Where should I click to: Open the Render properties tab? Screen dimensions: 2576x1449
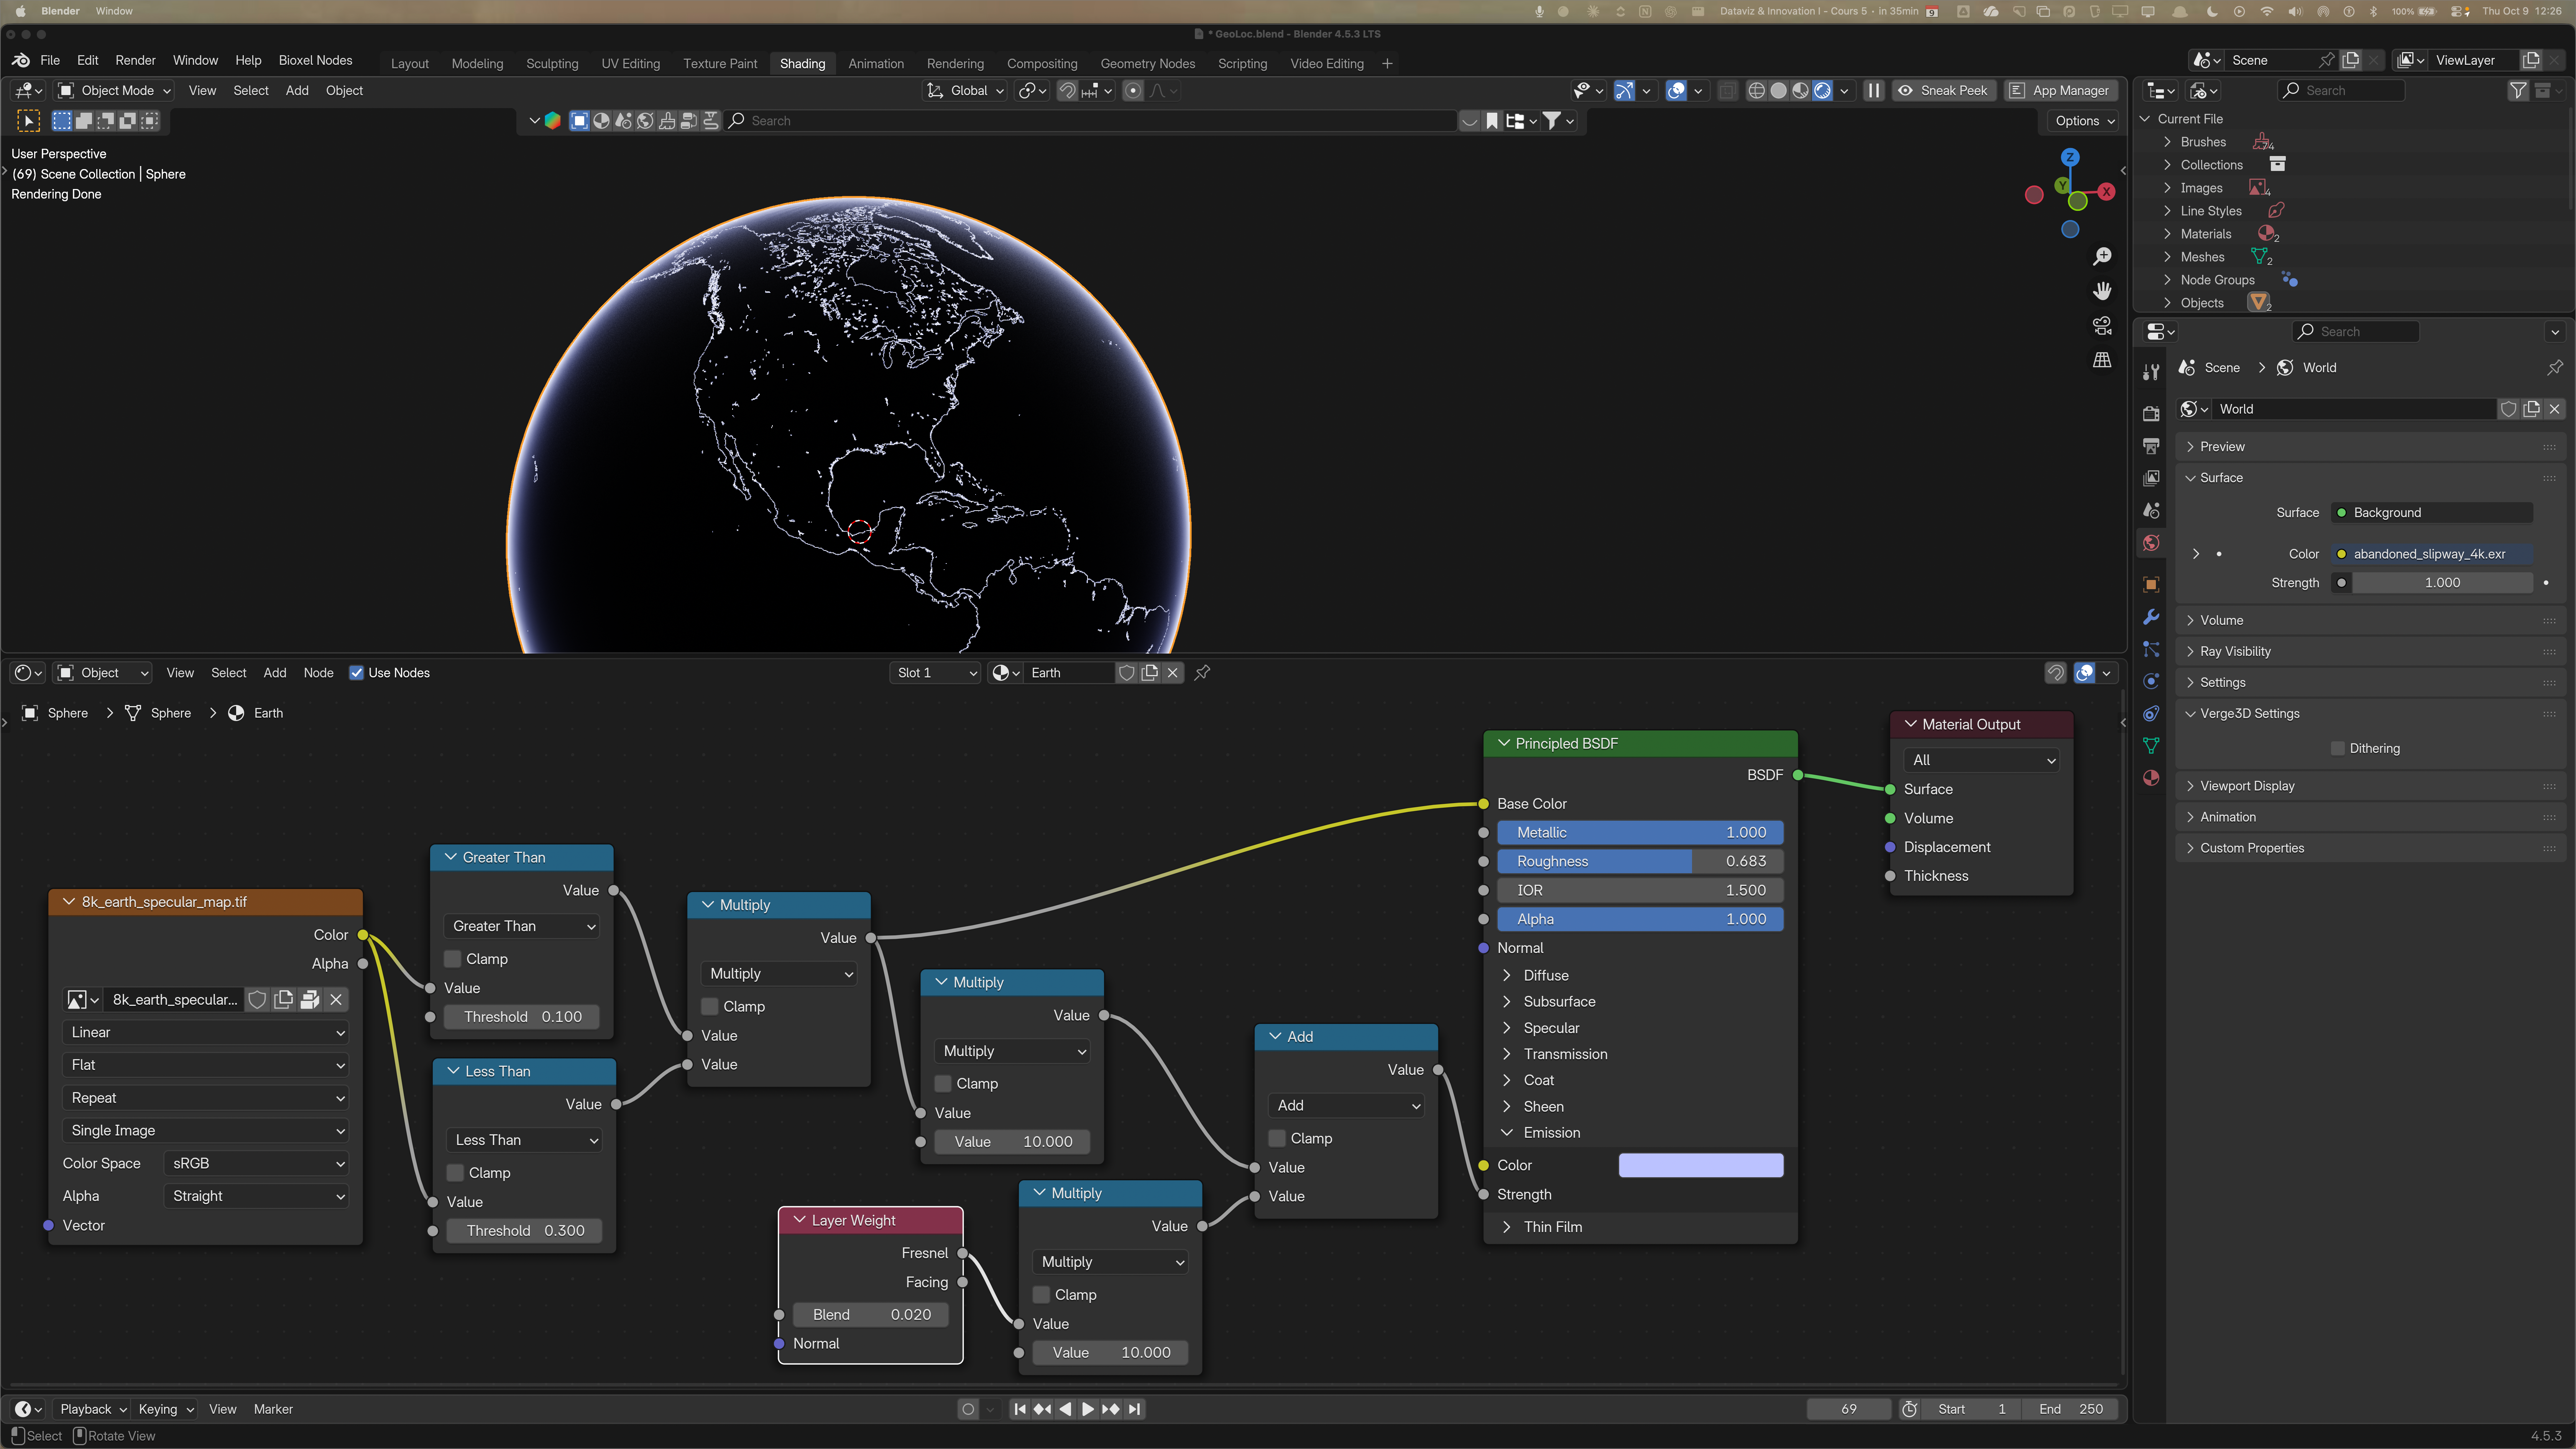click(x=2151, y=414)
